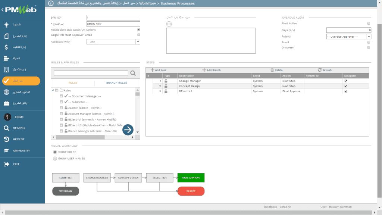The image size is (382, 215).
Task: Click FINAL APPROVE green workflow node
Action: 191,178
